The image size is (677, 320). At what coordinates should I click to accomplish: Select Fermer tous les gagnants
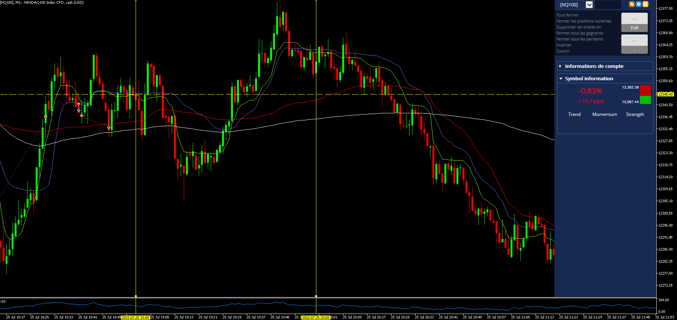pyautogui.click(x=580, y=33)
